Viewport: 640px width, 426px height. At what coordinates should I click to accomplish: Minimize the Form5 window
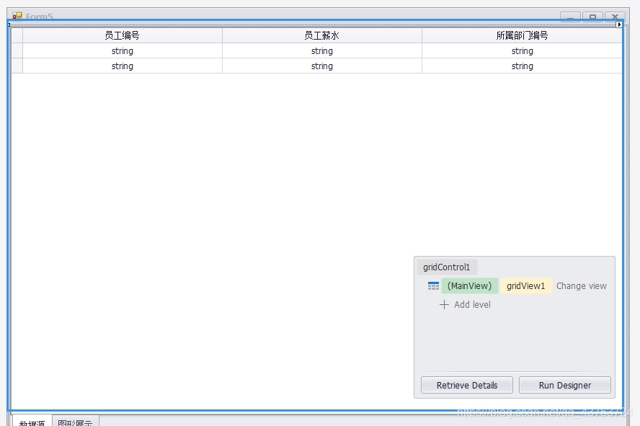570,17
